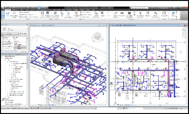Select the Sprinkler tool icon

[x=102, y=13]
